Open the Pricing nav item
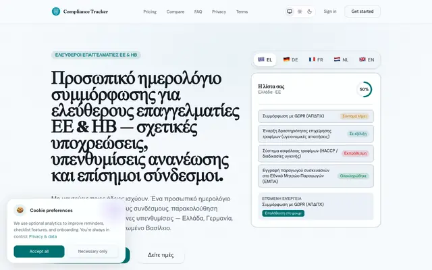 point(150,11)
